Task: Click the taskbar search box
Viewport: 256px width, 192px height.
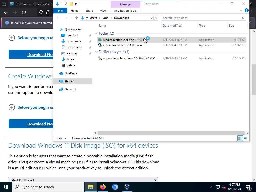Action: [x=48, y=187]
